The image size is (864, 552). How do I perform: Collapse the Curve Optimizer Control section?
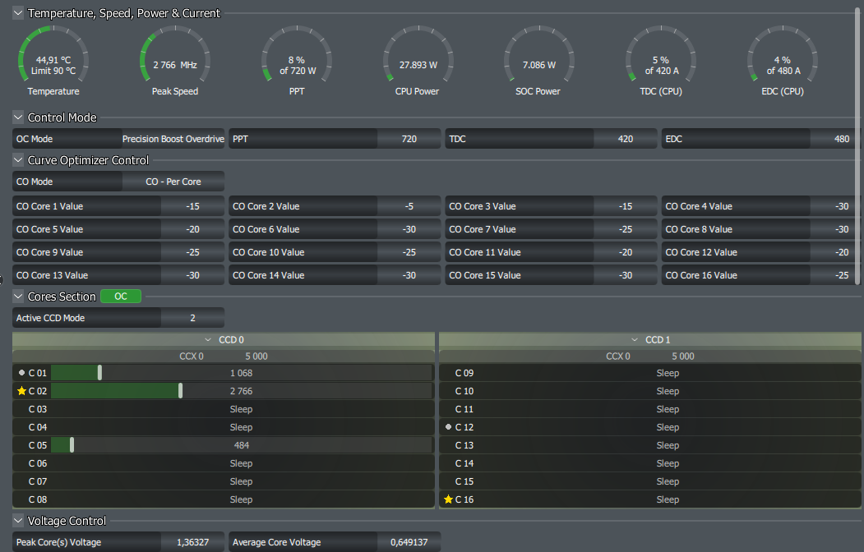click(x=18, y=160)
